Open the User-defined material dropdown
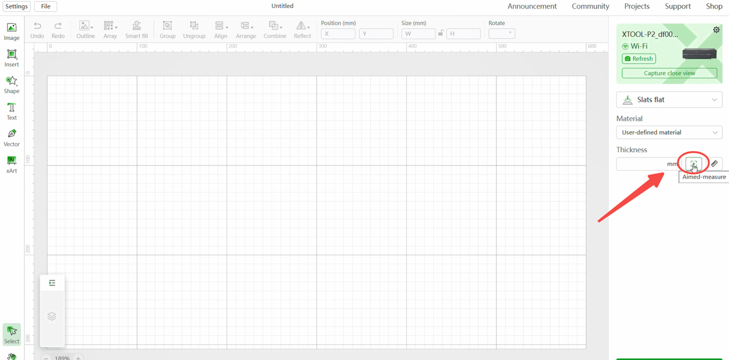Screen dimensions: 729x360 [x=669, y=133]
